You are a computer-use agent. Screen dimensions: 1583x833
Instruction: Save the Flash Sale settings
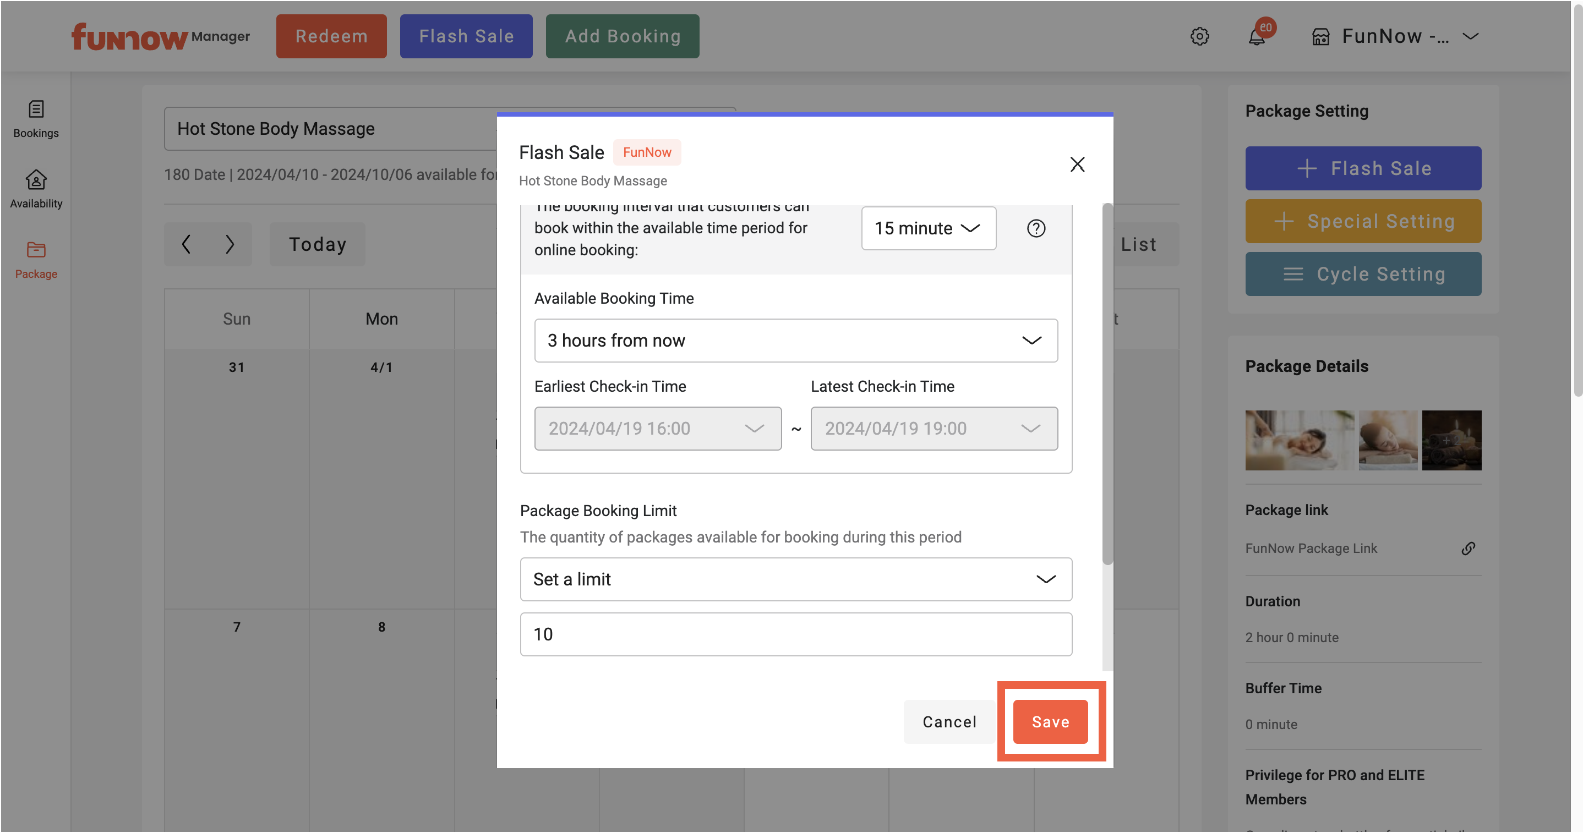coord(1050,722)
